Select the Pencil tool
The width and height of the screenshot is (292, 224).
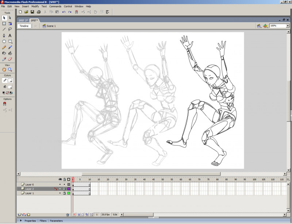(x=4, y=47)
